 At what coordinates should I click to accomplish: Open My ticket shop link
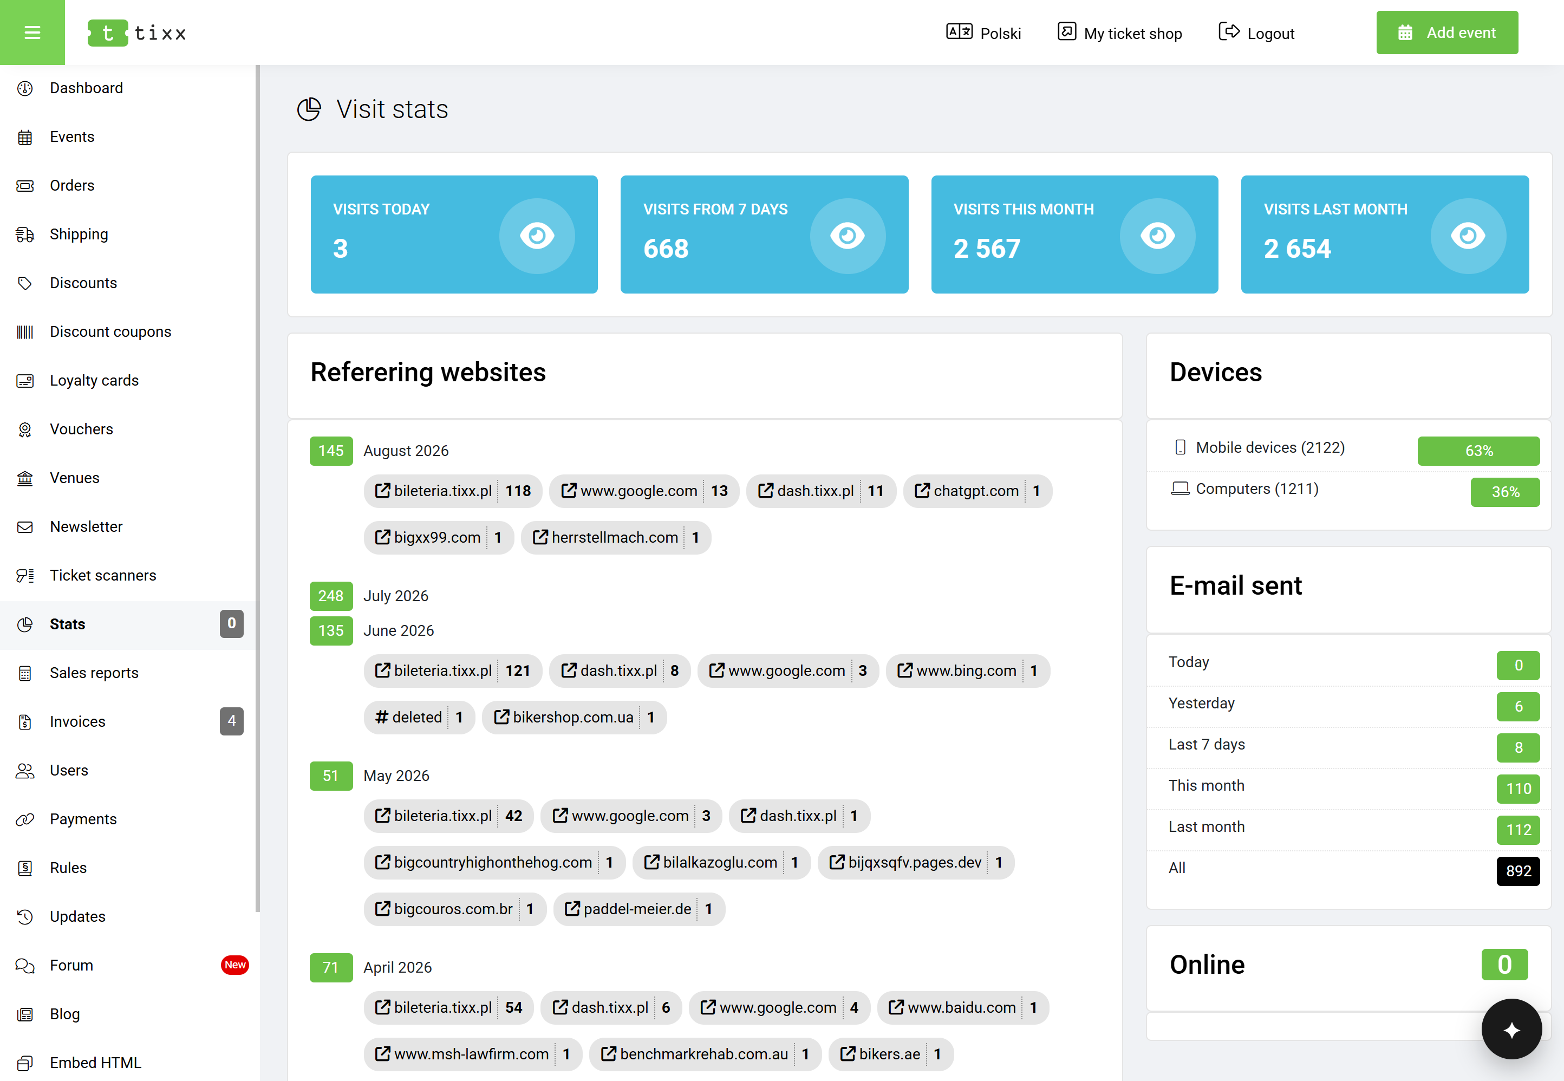[1120, 33]
